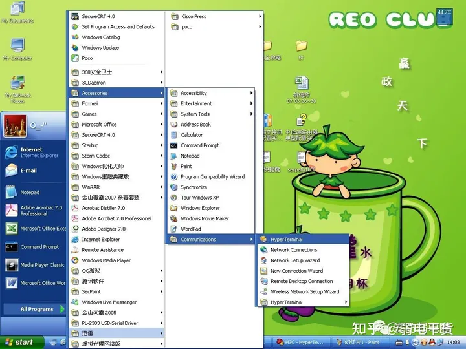Open the My Computer desktop icon

pos(17,50)
